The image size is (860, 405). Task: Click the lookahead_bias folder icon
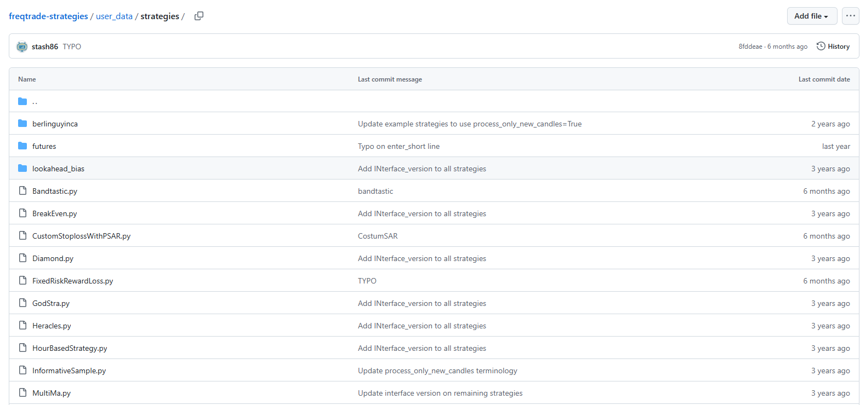(x=22, y=169)
